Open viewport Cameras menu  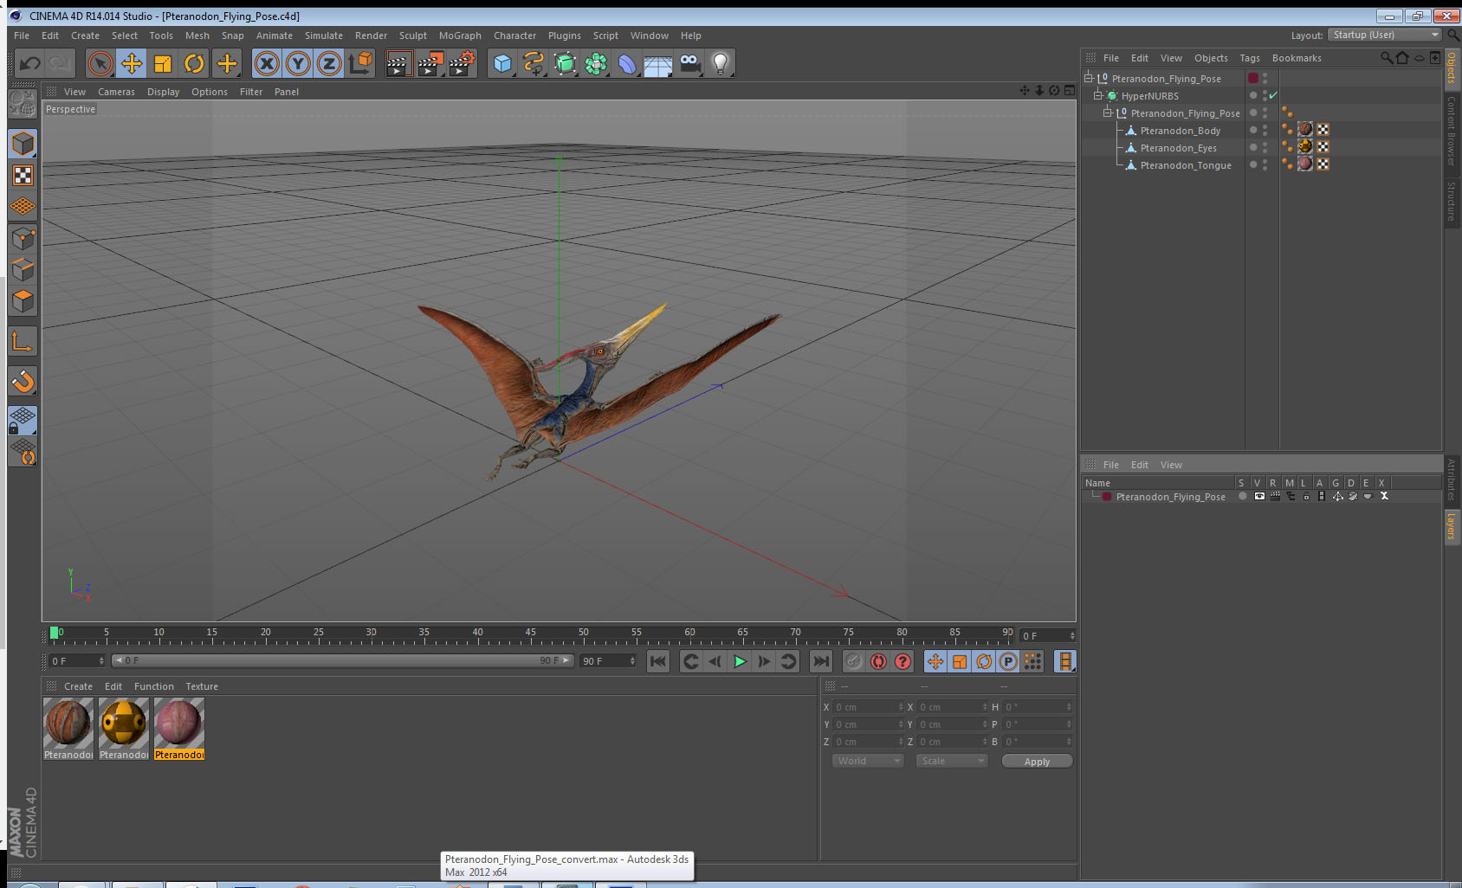click(116, 92)
